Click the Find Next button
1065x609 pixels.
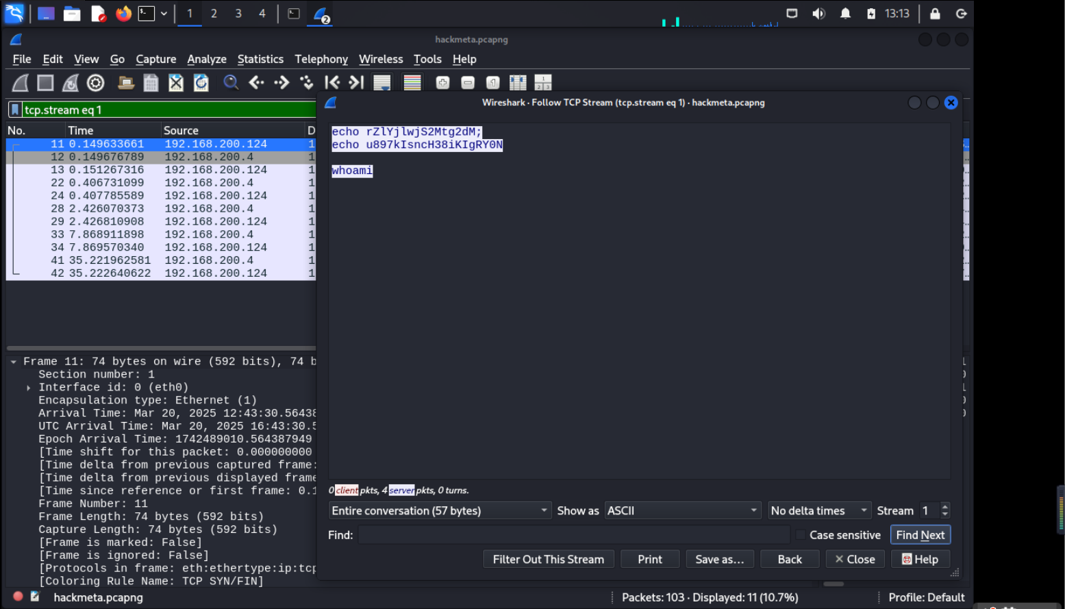coord(920,535)
